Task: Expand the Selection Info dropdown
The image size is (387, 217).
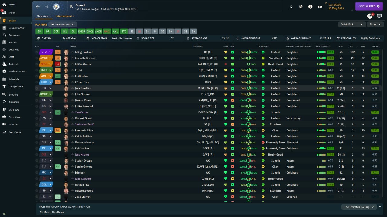Action: coord(63,24)
